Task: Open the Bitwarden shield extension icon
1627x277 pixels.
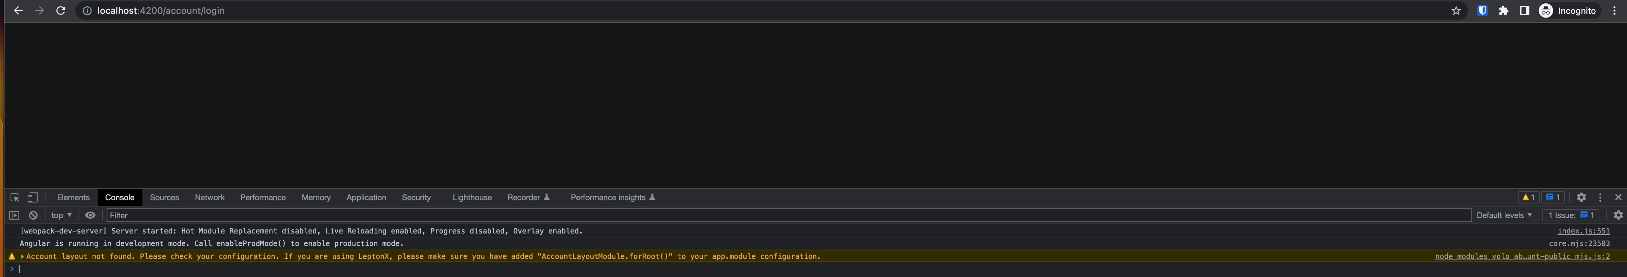Action: [1482, 11]
